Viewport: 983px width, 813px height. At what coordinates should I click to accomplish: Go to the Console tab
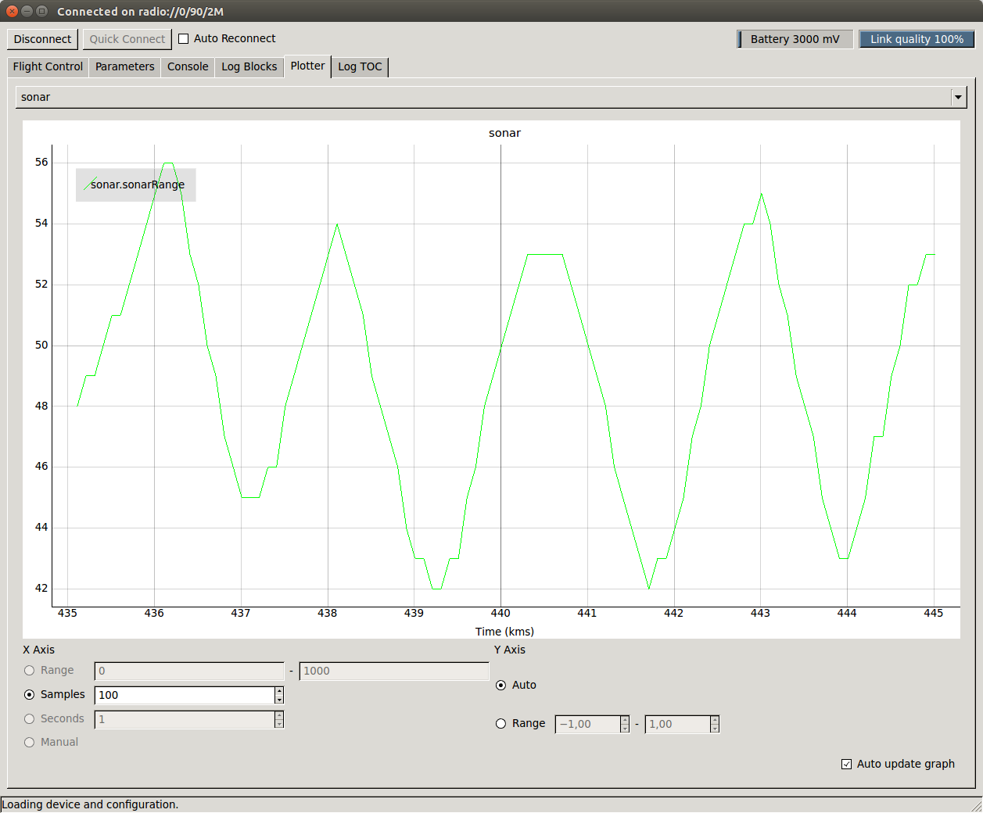[188, 67]
